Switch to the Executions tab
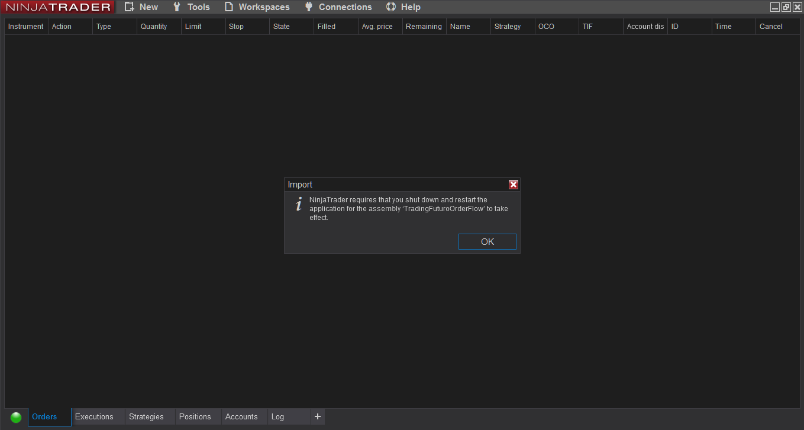 98,417
